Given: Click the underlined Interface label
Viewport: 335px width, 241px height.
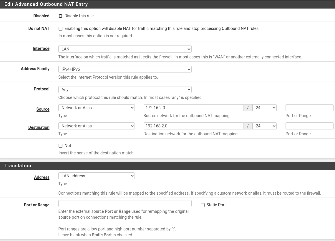Looking at the screenshot, I should (41, 48).
